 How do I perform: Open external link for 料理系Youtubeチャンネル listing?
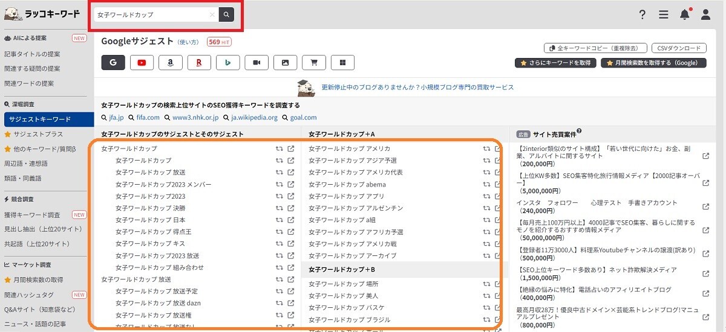point(705,254)
